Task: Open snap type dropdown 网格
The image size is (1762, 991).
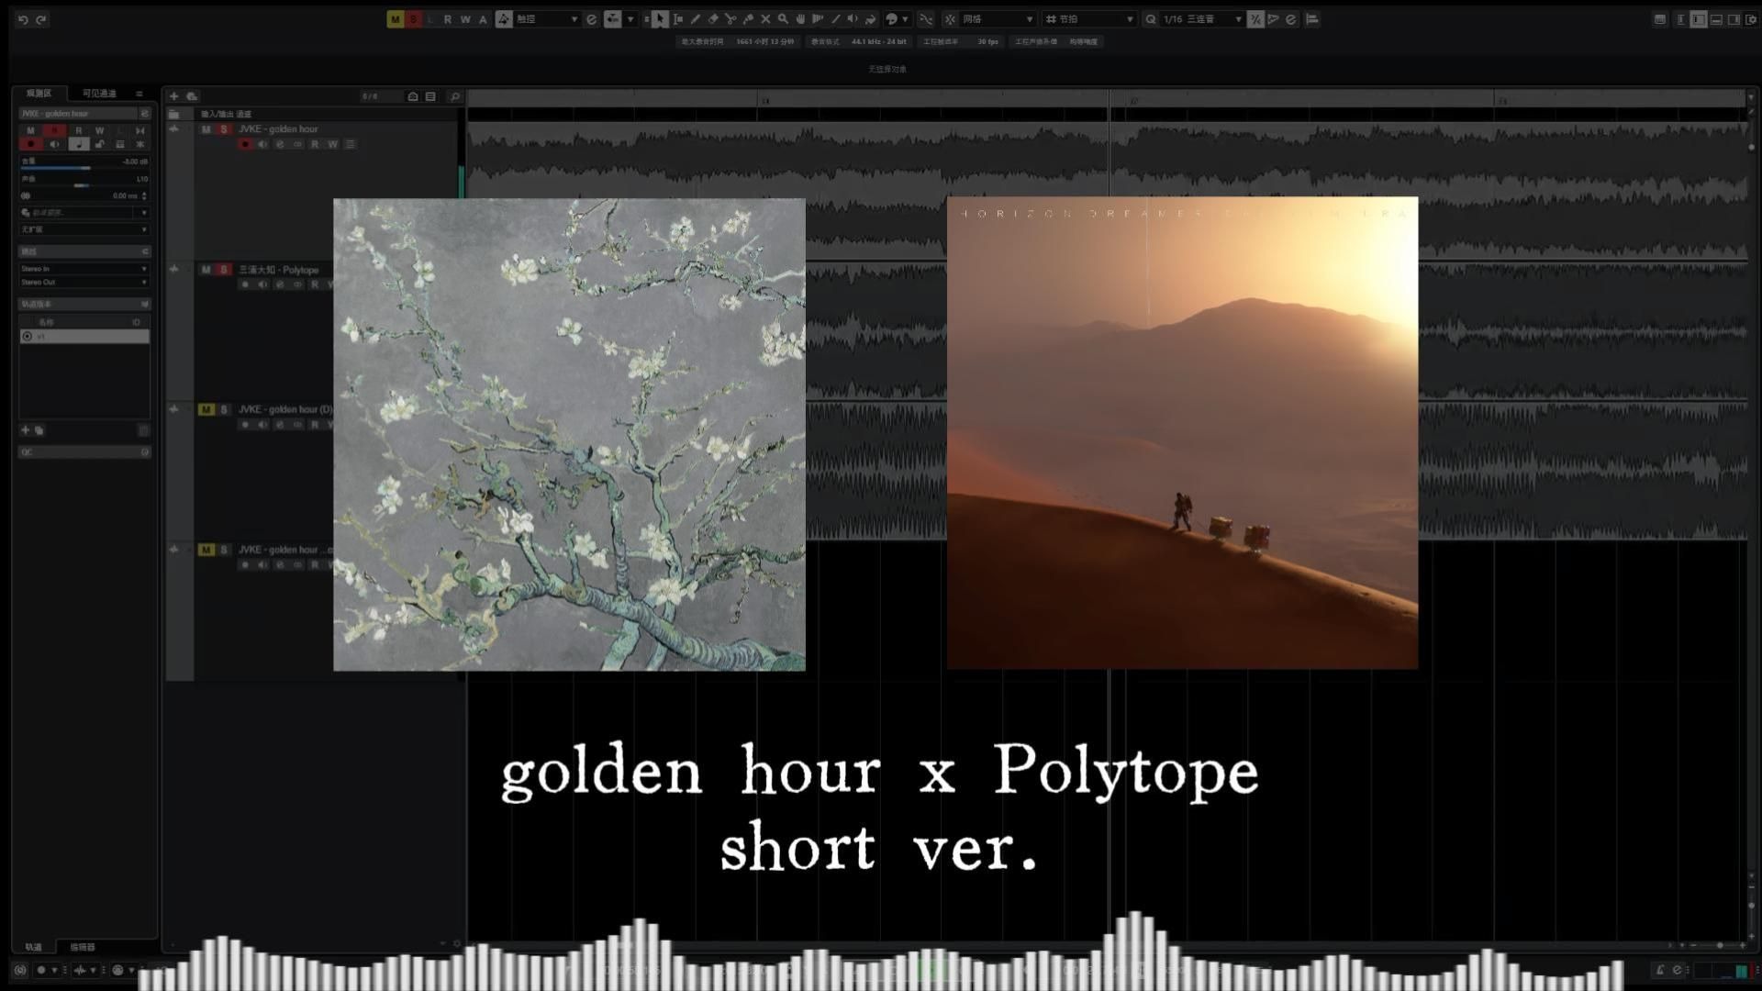Action: click(x=998, y=19)
